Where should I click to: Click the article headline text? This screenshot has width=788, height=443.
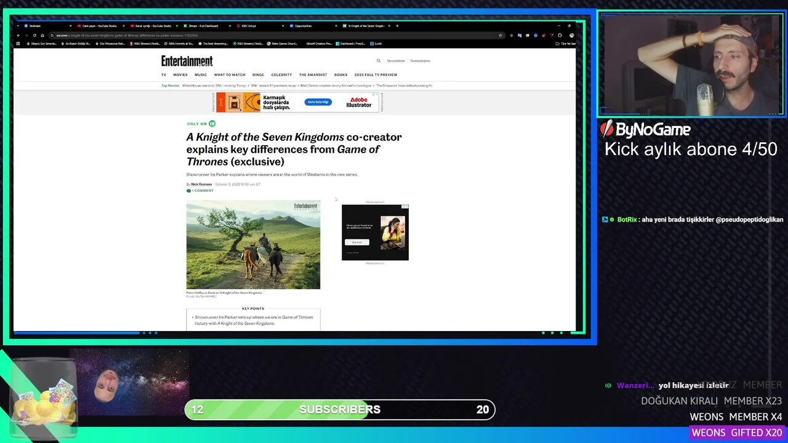click(294, 150)
